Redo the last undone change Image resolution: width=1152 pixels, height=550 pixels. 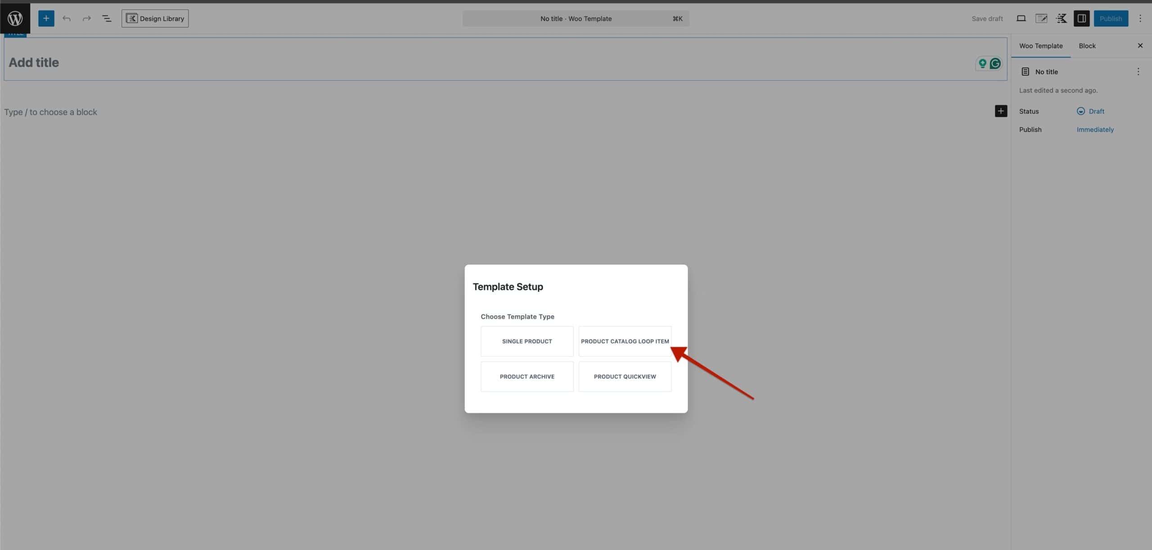87,18
